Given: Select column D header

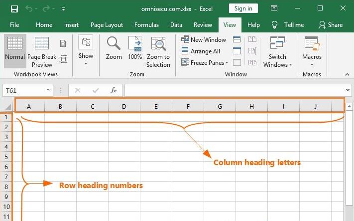Looking at the screenshot, I should 124,107.
